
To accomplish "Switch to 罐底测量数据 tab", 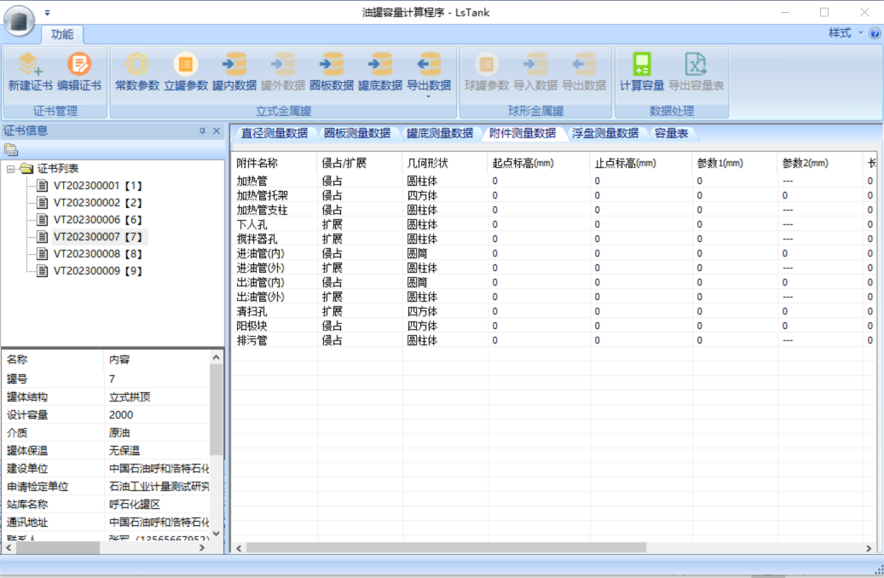I will tap(440, 133).
